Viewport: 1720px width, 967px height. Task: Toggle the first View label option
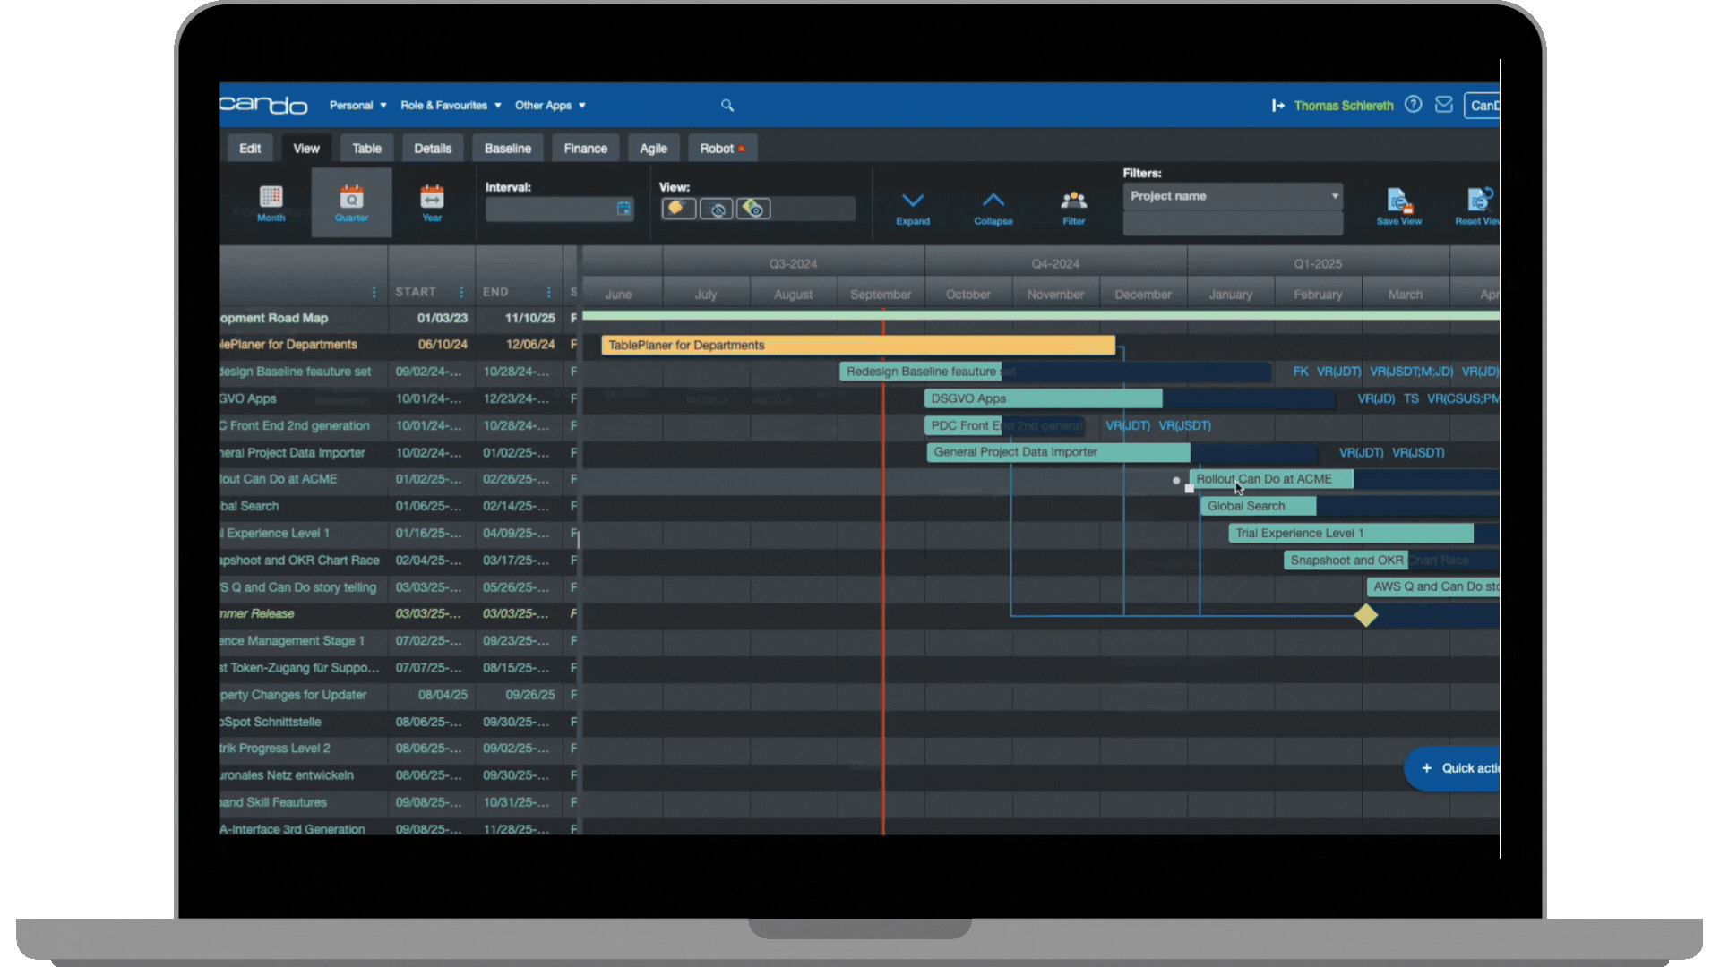click(678, 209)
